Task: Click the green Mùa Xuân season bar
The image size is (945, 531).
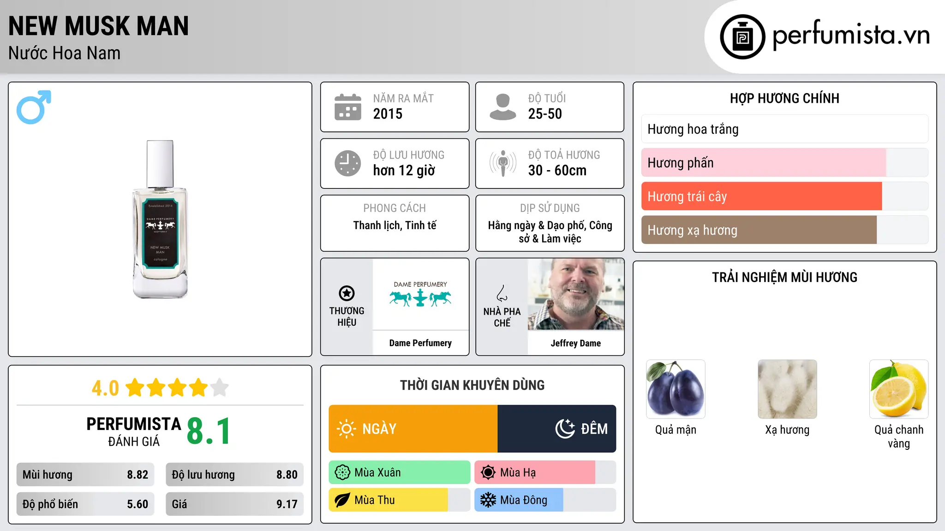Action: point(400,472)
